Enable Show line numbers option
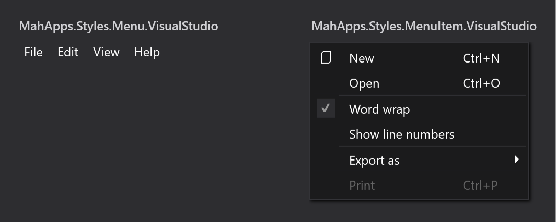 coord(420,134)
